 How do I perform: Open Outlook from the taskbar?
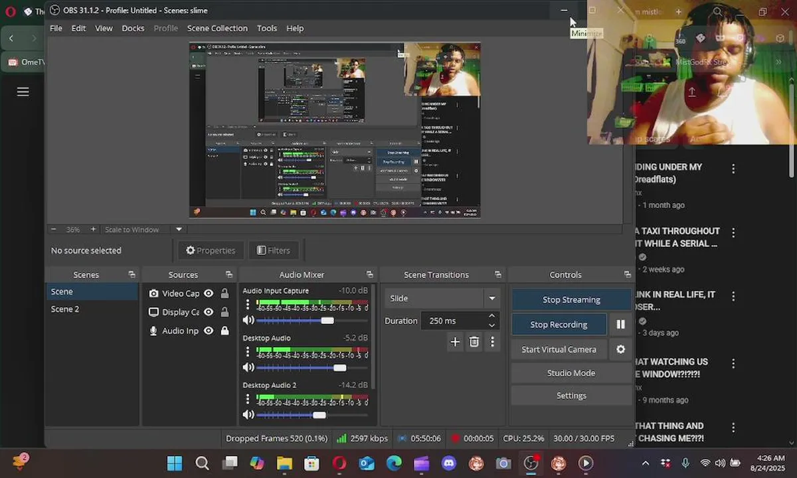(367, 463)
